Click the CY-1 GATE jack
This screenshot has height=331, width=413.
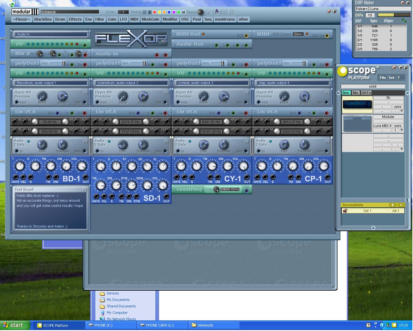[177, 177]
